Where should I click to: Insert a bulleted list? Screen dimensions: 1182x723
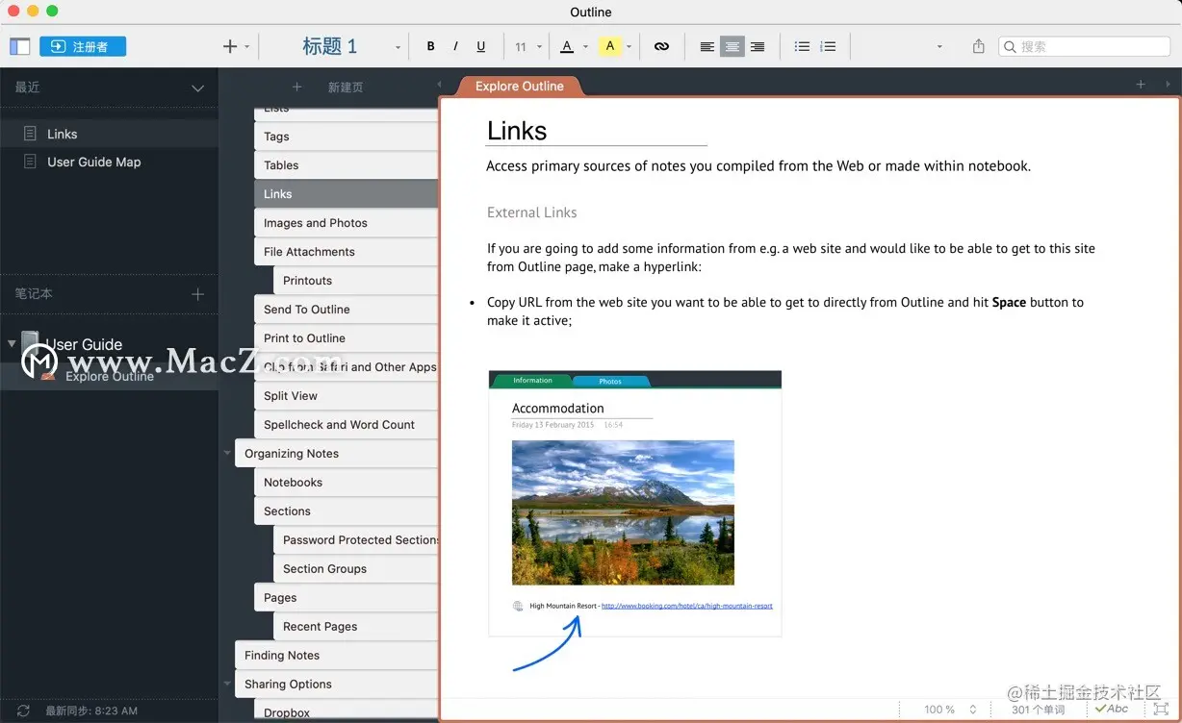click(x=802, y=46)
